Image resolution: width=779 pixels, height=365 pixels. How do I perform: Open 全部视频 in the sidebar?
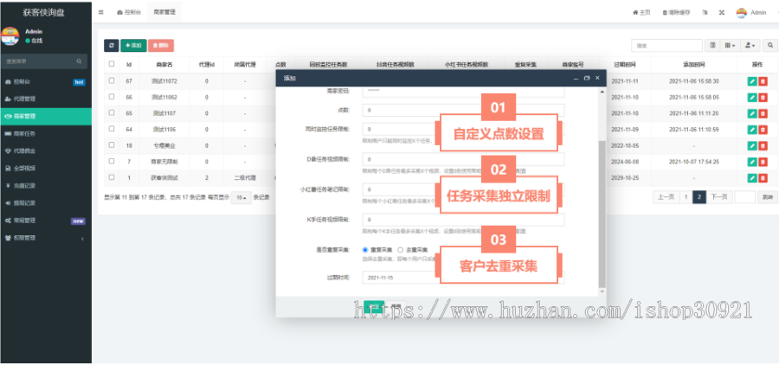[x=46, y=169]
